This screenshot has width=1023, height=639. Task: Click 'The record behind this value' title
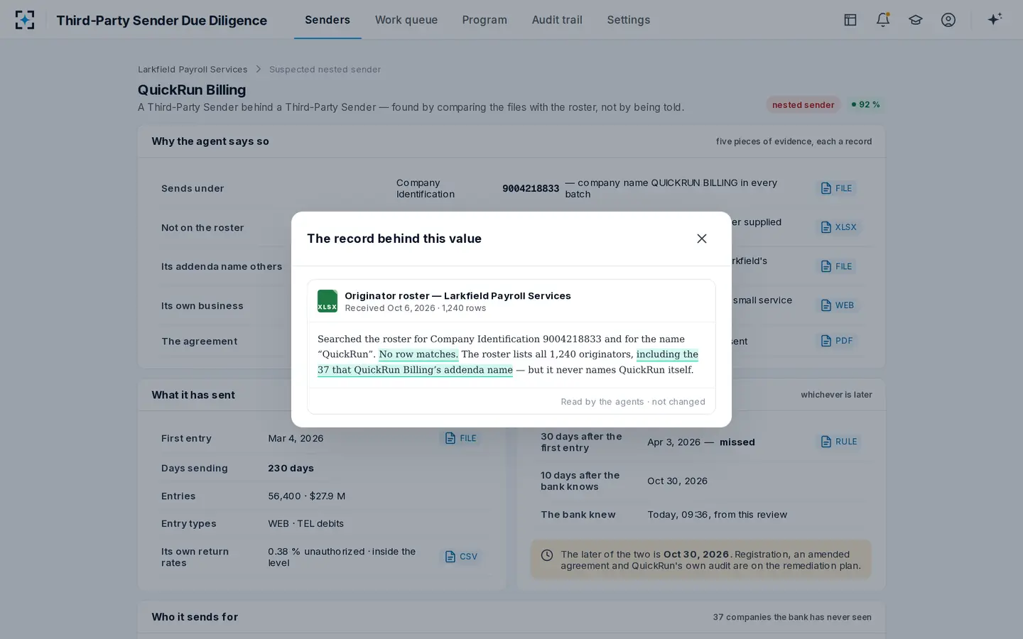pyautogui.click(x=394, y=239)
